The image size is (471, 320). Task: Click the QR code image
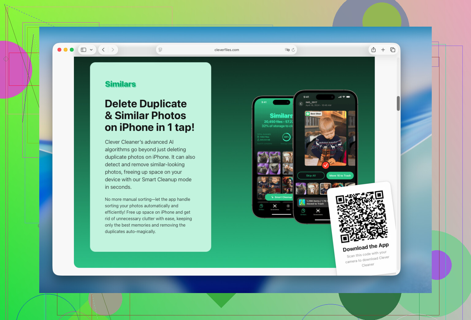coord(362,216)
